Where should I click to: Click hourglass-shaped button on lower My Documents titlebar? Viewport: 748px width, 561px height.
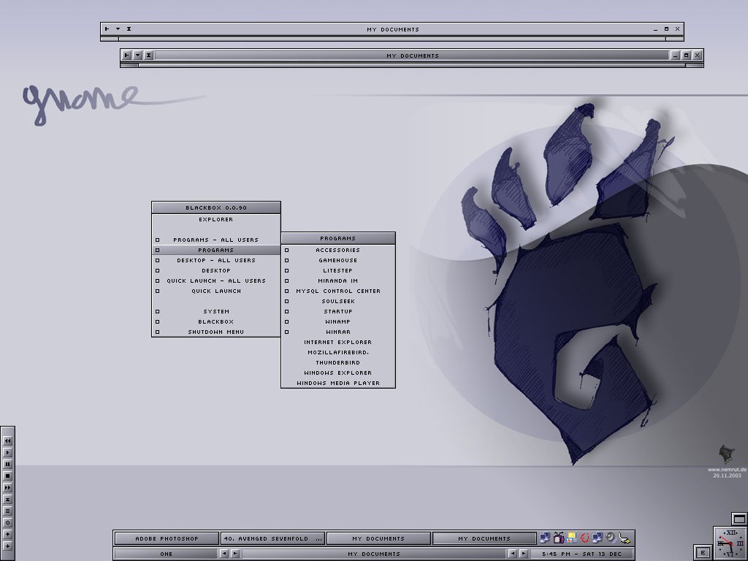(148, 56)
